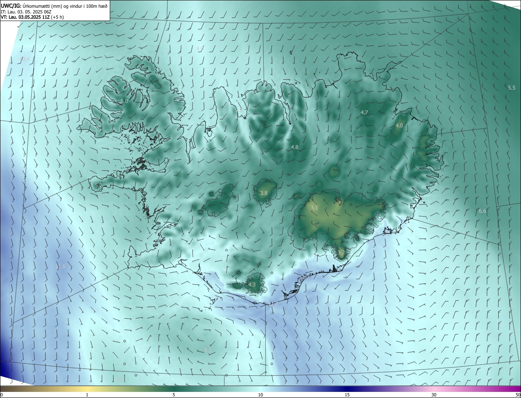Click the 4.8 value on the map
Screen dimensions: 521x398
coord(295,147)
